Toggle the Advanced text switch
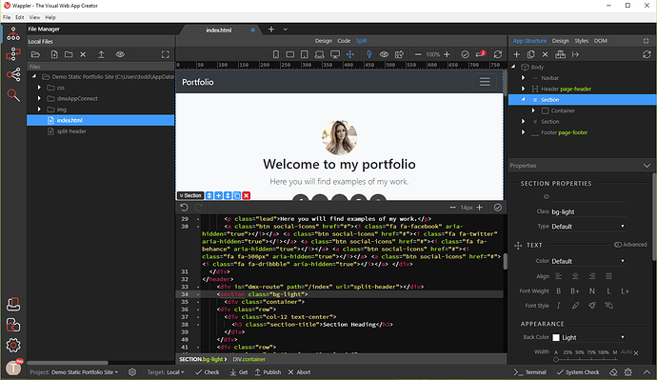 (618, 245)
